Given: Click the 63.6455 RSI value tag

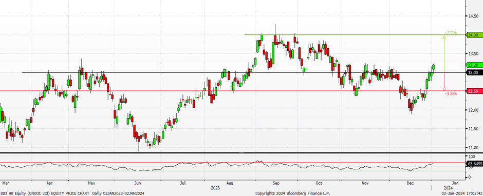Looking at the screenshot, I should tap(475, 163).
